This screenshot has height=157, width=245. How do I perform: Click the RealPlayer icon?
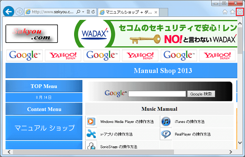click(166, 134)
